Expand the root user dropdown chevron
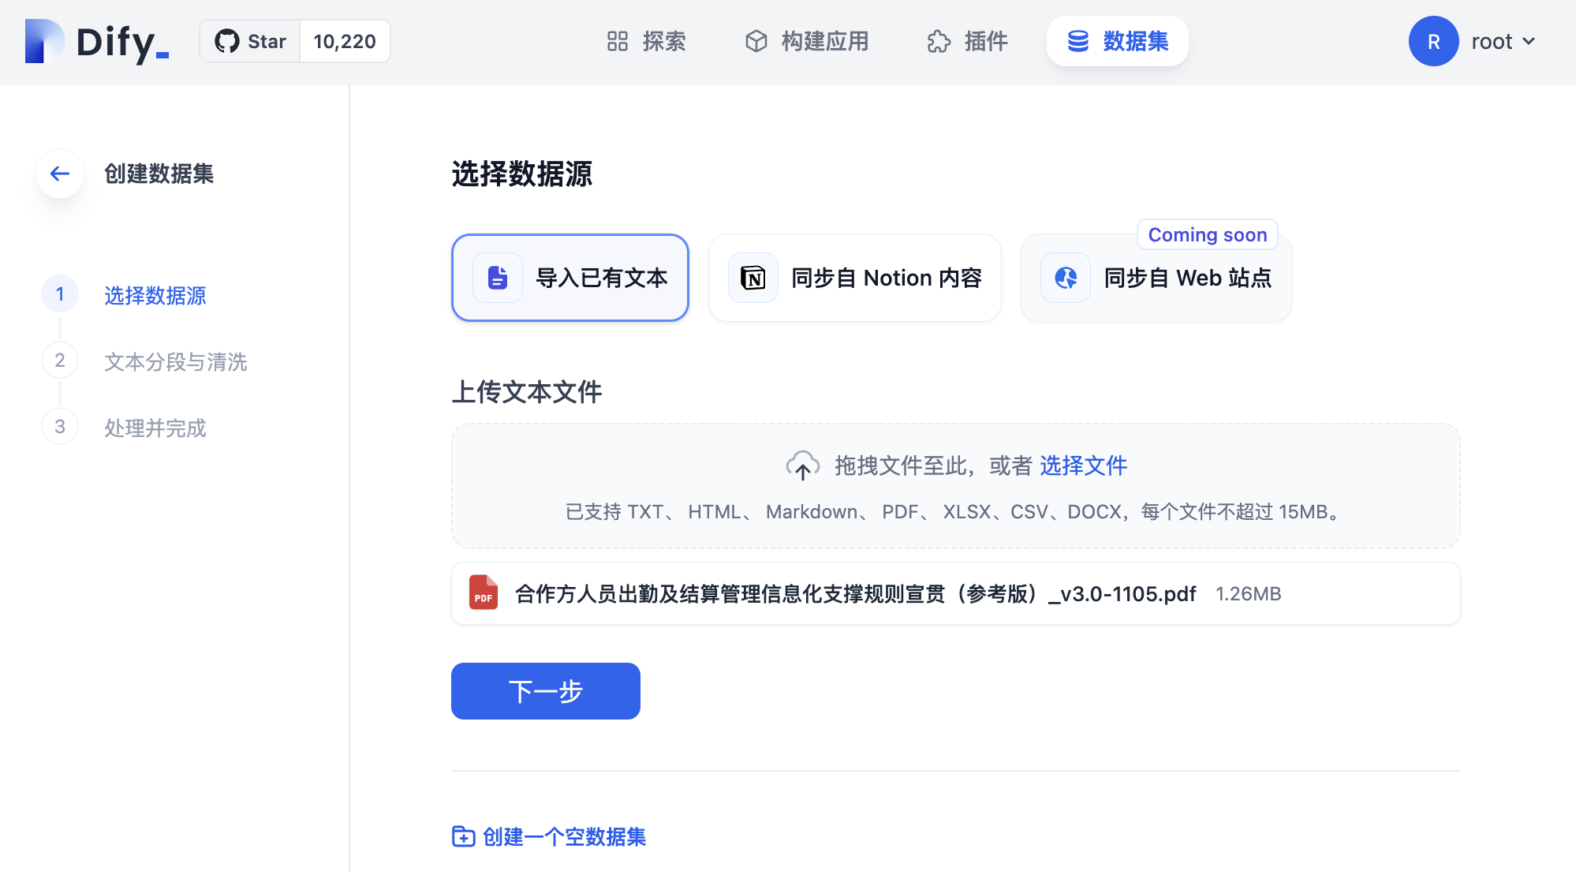 pos(1529,41)
